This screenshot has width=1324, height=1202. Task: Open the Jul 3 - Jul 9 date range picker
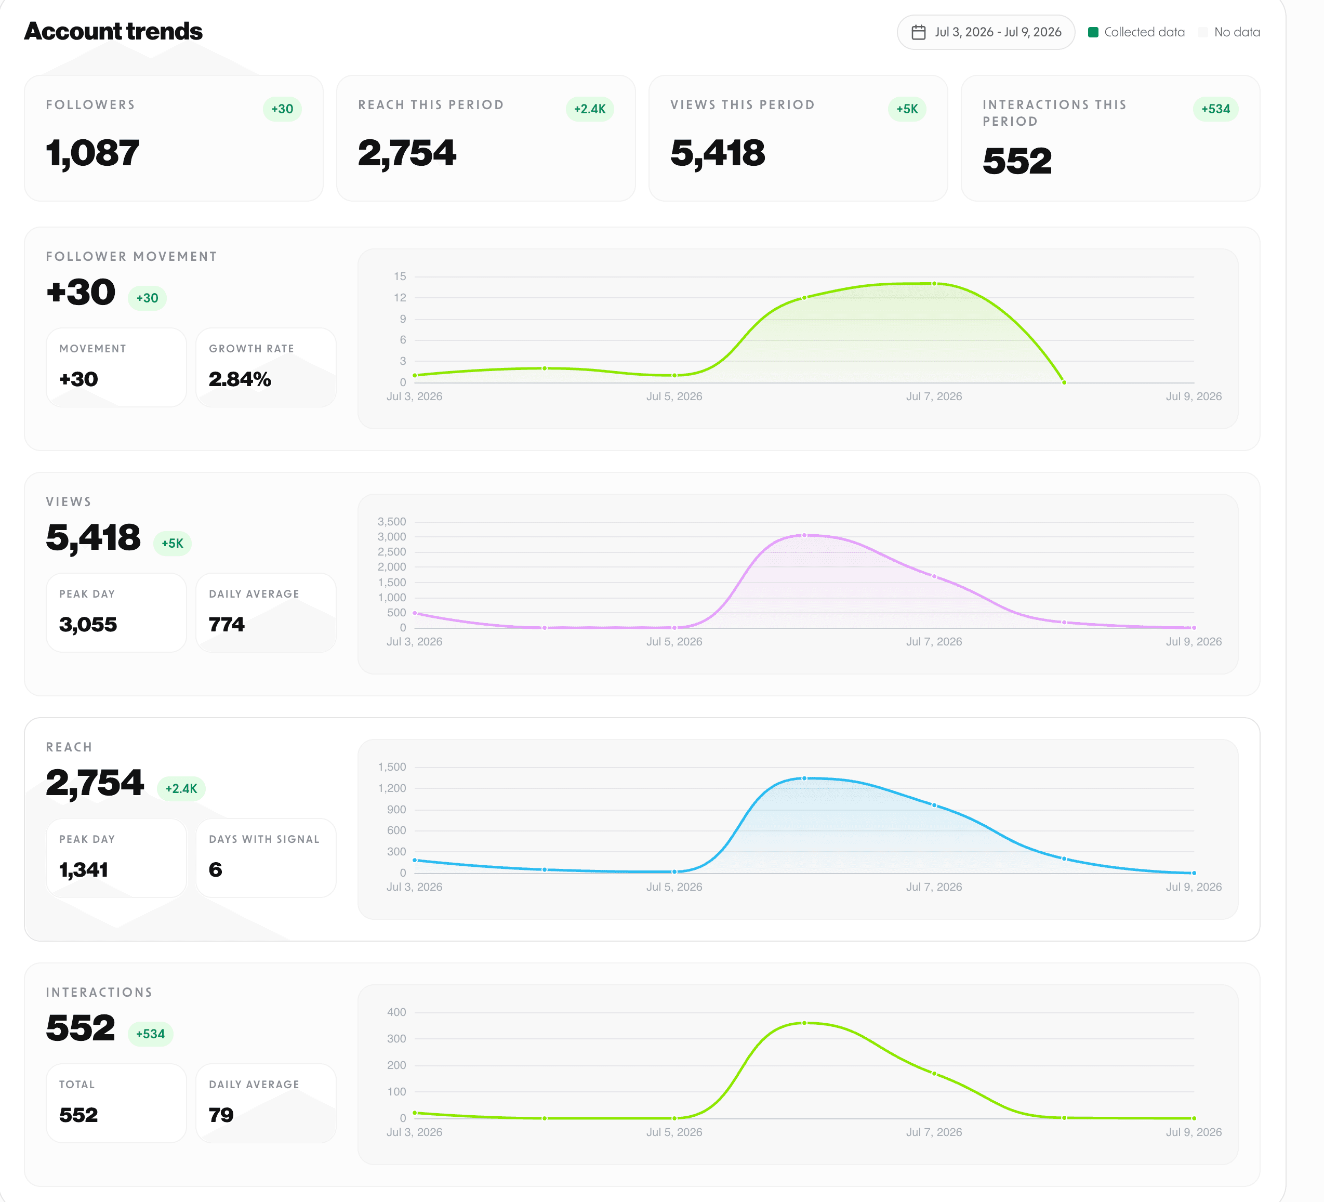[x=985, y=32]
